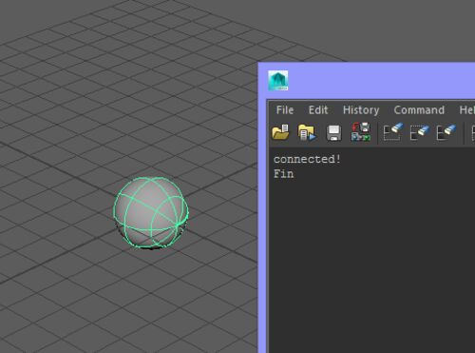Click the Maya logo in Script Editor title bar
Screen dimensions: 475x353
(278, 81)
